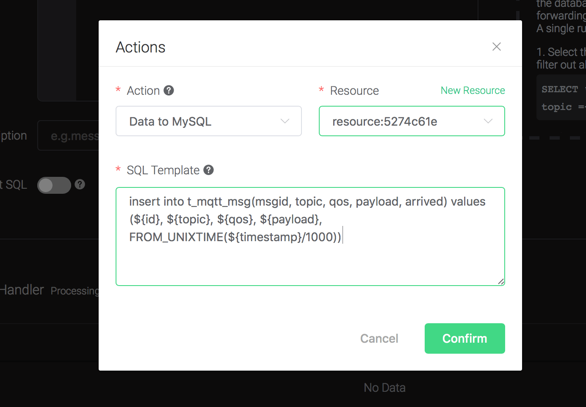Screen dimensions: 586x407
Task: Toggle the SQL test switch in the background
Action: [x=54, y=185]
